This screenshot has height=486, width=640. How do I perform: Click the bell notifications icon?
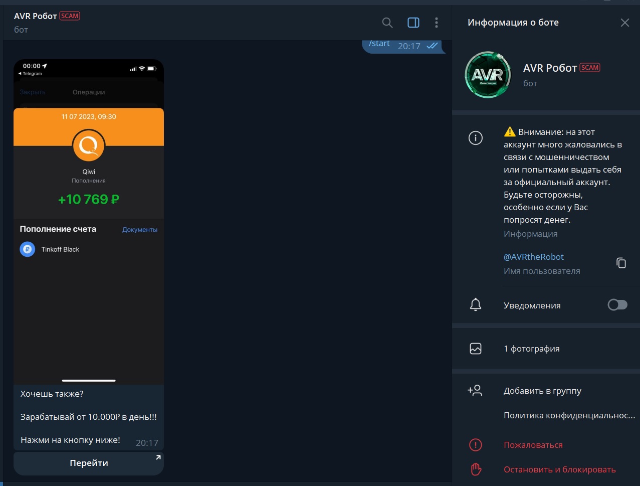[475, 305]
